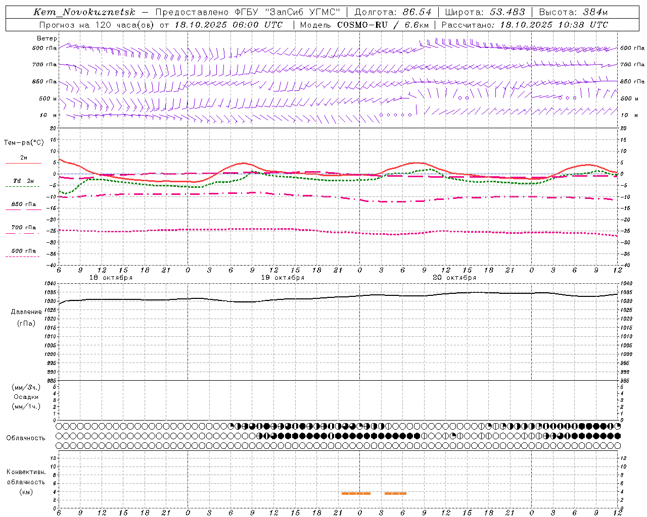This screenshot has height=517, width=647.
Task: Click the provider text ФГБУ "ЗапСиб УГМС"
Action: pyautogui.click(x=288, y=12)
